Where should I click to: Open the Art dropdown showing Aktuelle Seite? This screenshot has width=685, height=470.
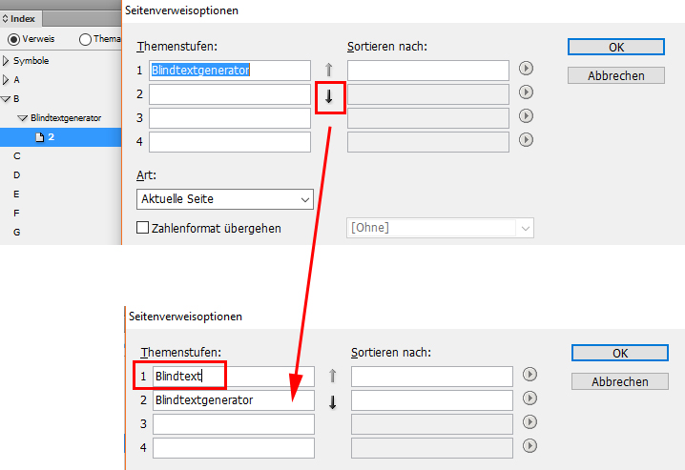click(x=225, y=199)
